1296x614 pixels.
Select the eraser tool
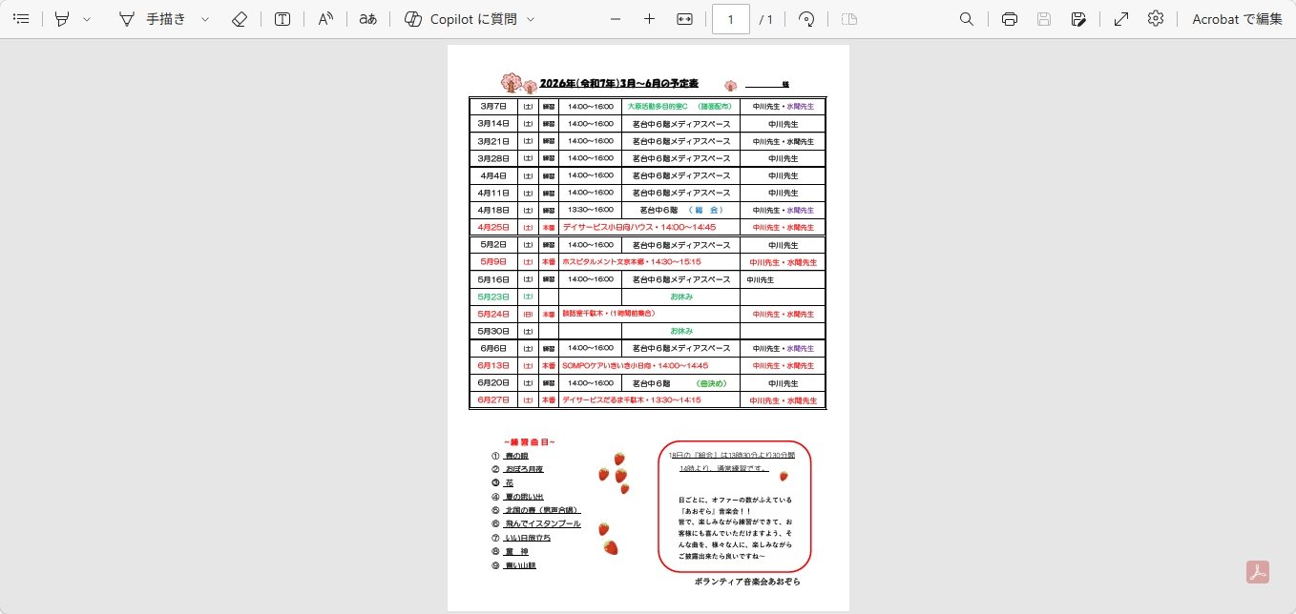pos(240,19)
